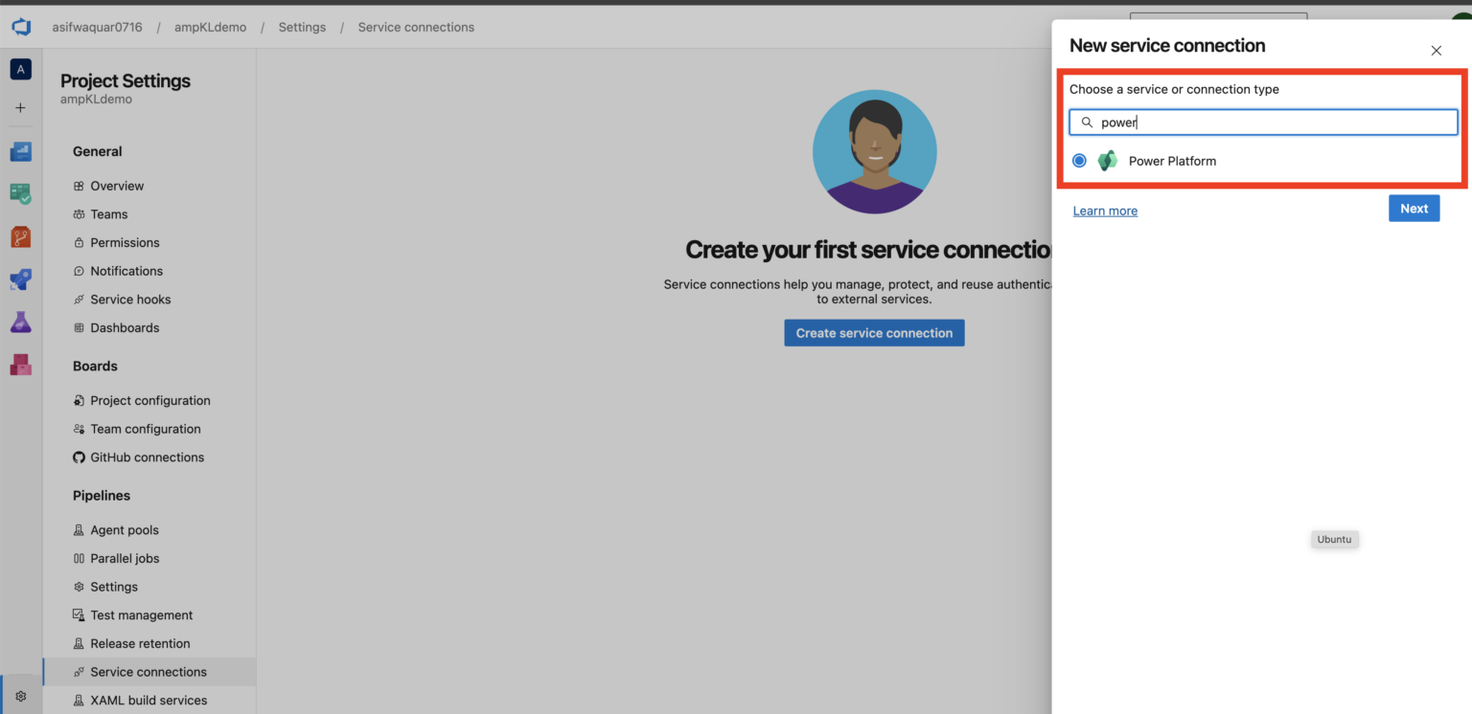Image resolution: width=1472 pixels, height=714 pixels.
Task: Select the ampKLdemo project avatar icon
Action: pos(20,69)
